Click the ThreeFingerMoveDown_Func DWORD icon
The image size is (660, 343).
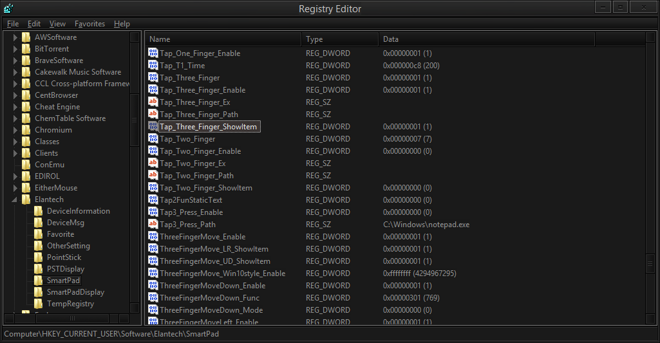(x=153, y=298)
